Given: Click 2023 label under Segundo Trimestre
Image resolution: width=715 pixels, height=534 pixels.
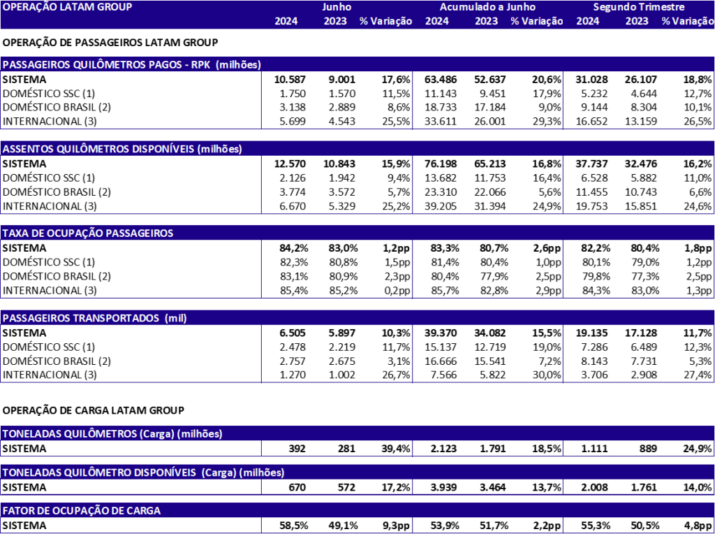Looking at the screenshot, I should point(637,21).
